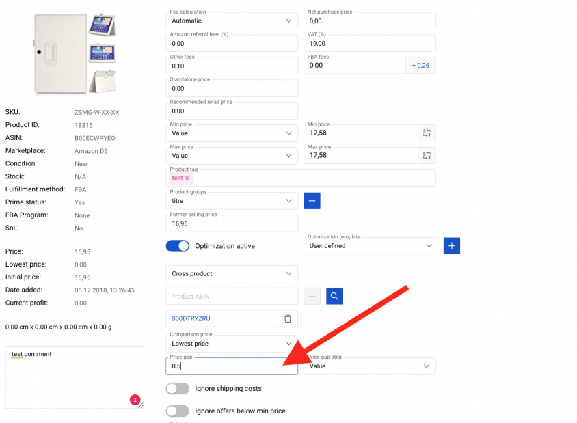
Task: Open the B00DTRYZRU ASIN link
Action: pos(191,318)
